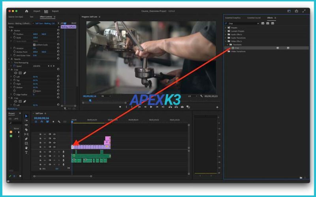Toggle the Crop Zoom checkbox
316x197 pixels.
34,91
